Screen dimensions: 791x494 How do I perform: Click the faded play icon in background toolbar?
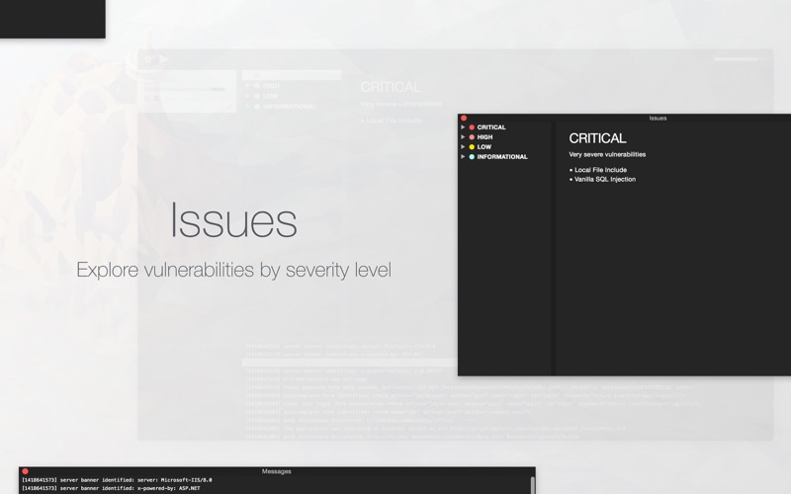tap(164, 59)
